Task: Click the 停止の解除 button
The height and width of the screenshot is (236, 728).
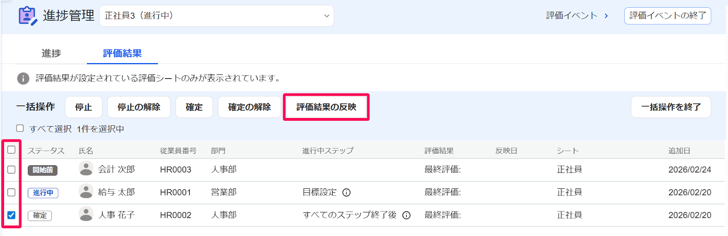Action: [139, 107]
